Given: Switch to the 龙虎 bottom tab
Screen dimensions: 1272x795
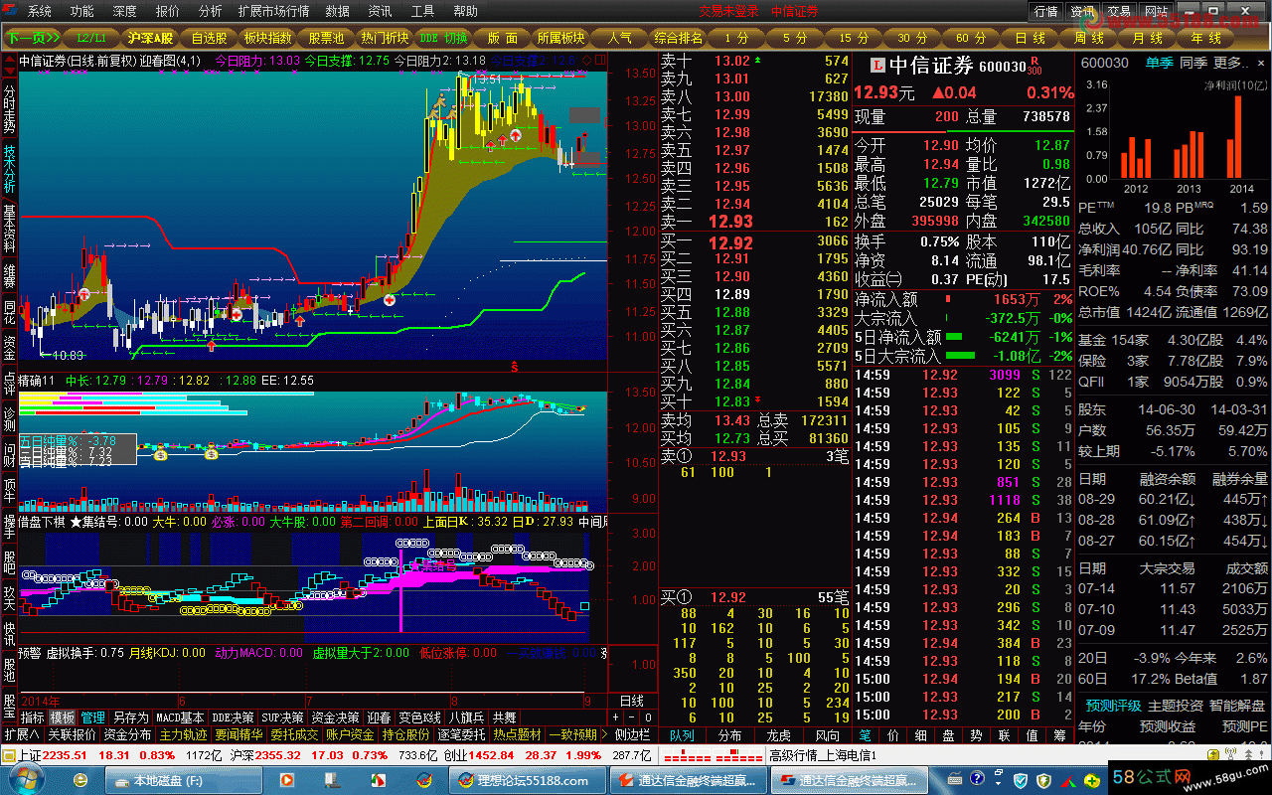Looking at the screenshot, I should click(777, 735).
